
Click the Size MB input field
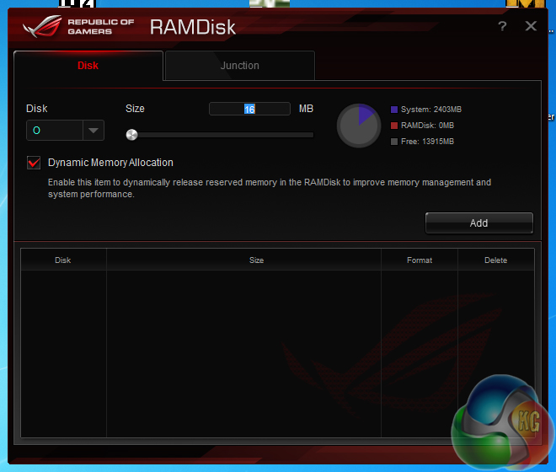(x=249, y=109)
